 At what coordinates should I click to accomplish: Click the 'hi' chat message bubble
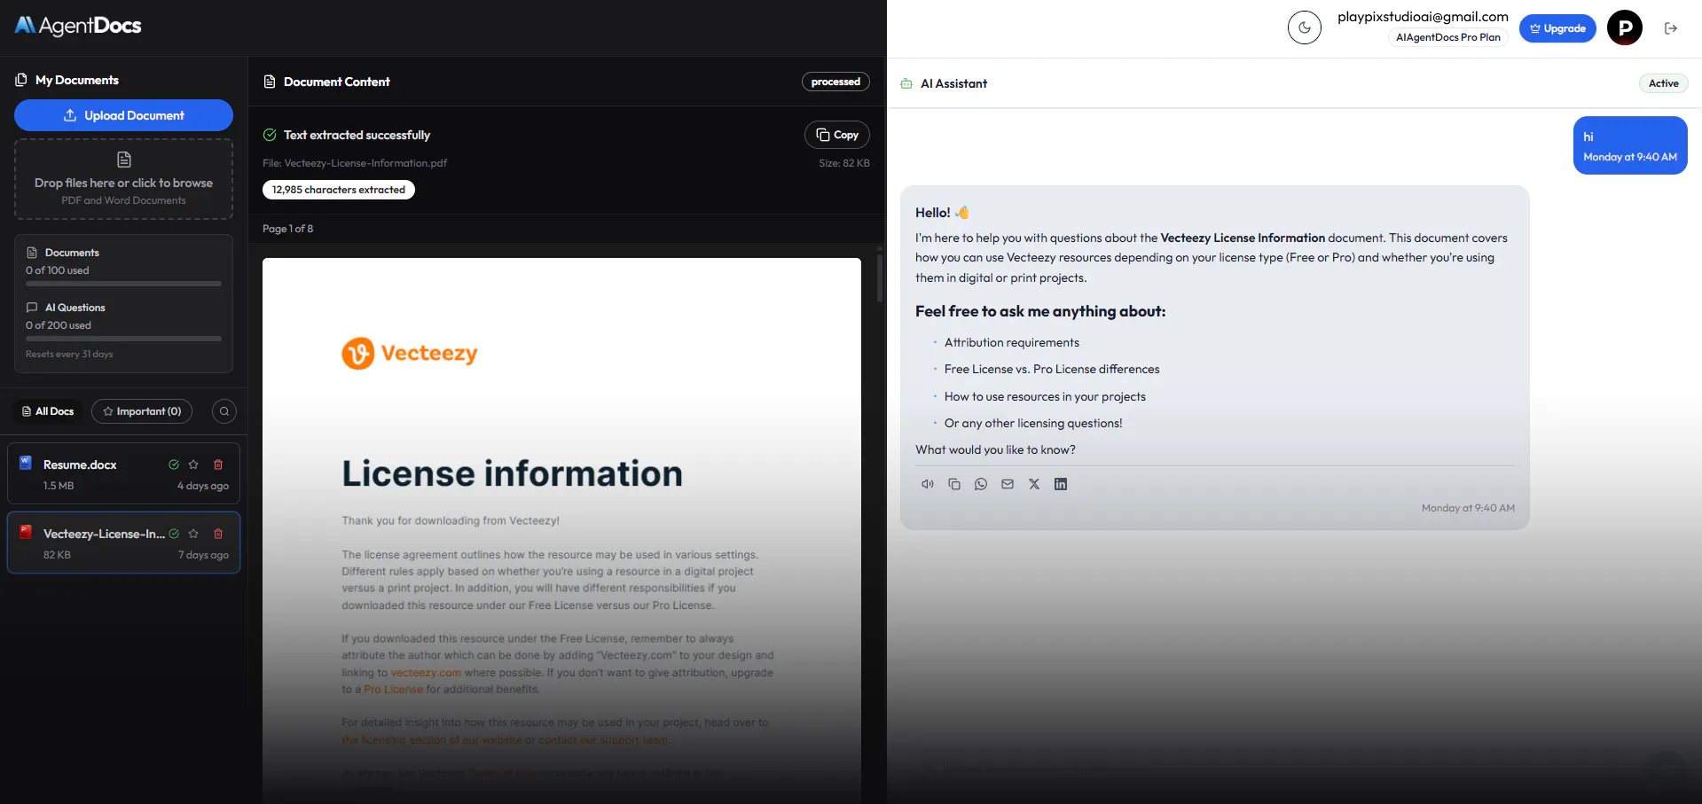pyautogui.click(x=1630, y=145)
